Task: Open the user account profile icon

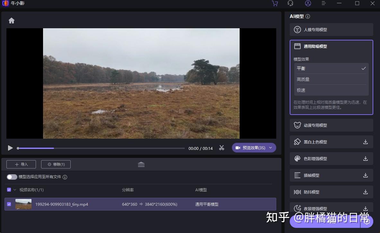Action: click(x=308, y=3)
